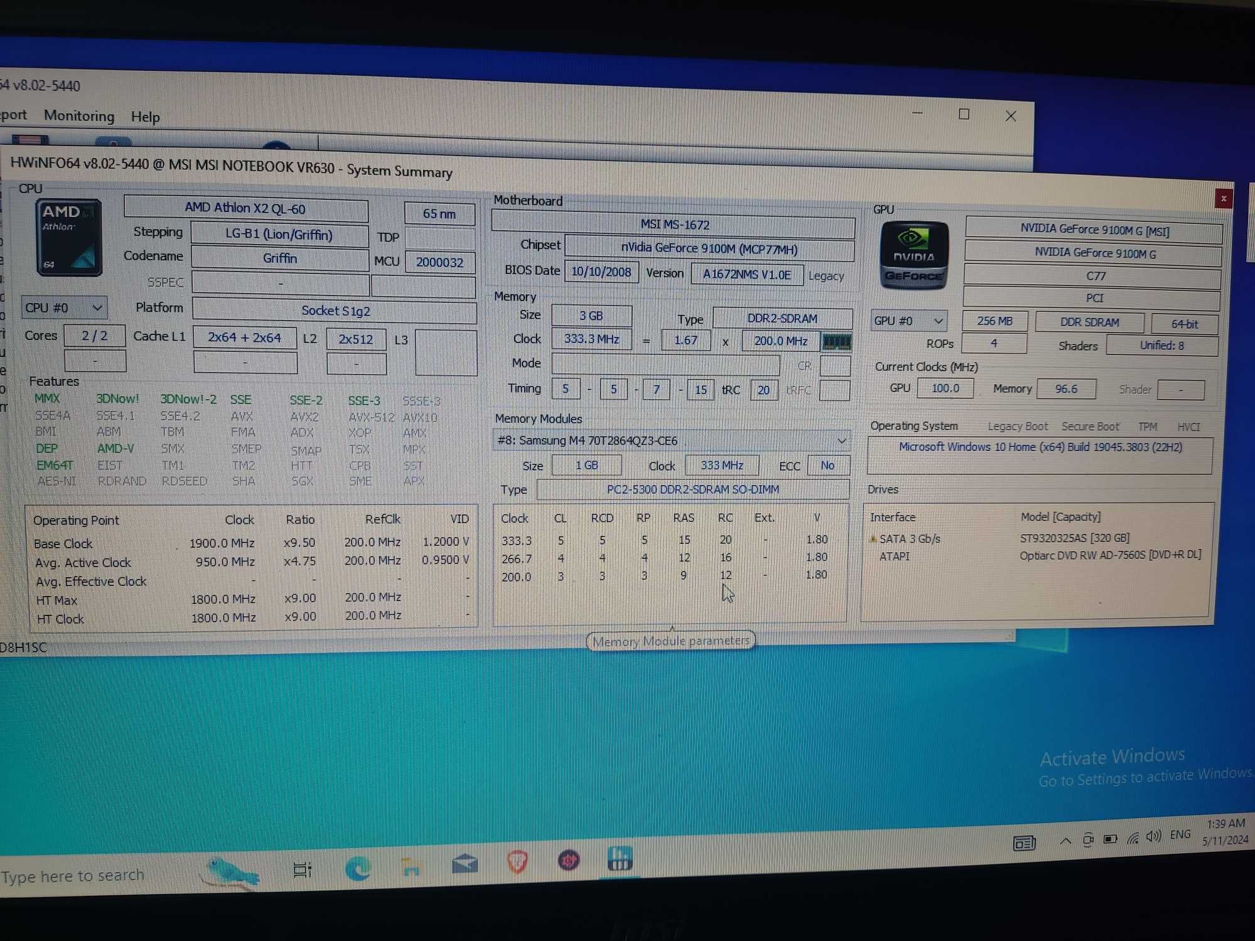Click the Legacy Boot label
This screenshot has height=941, width=1255.
[x=1017, y=427]
